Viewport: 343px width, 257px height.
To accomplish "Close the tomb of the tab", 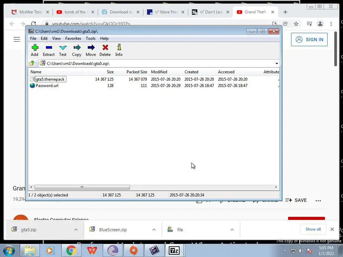I will [x=93, y=12].
